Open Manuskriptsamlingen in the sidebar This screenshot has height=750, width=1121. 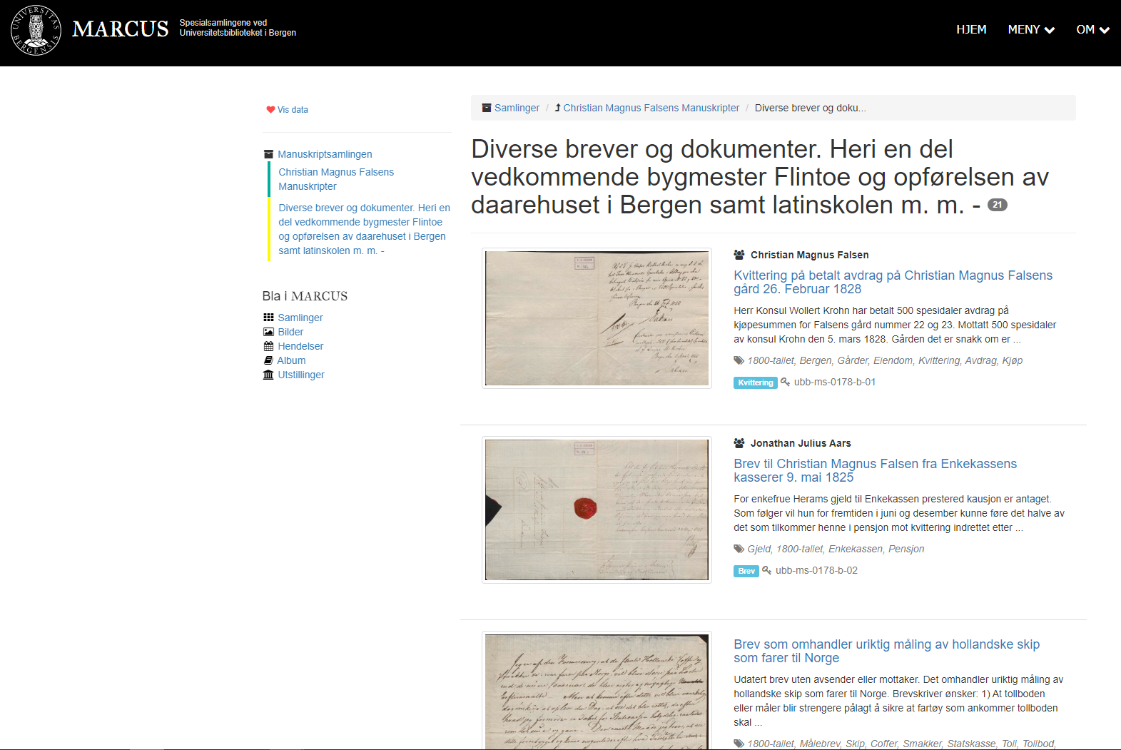click(325, 154)
